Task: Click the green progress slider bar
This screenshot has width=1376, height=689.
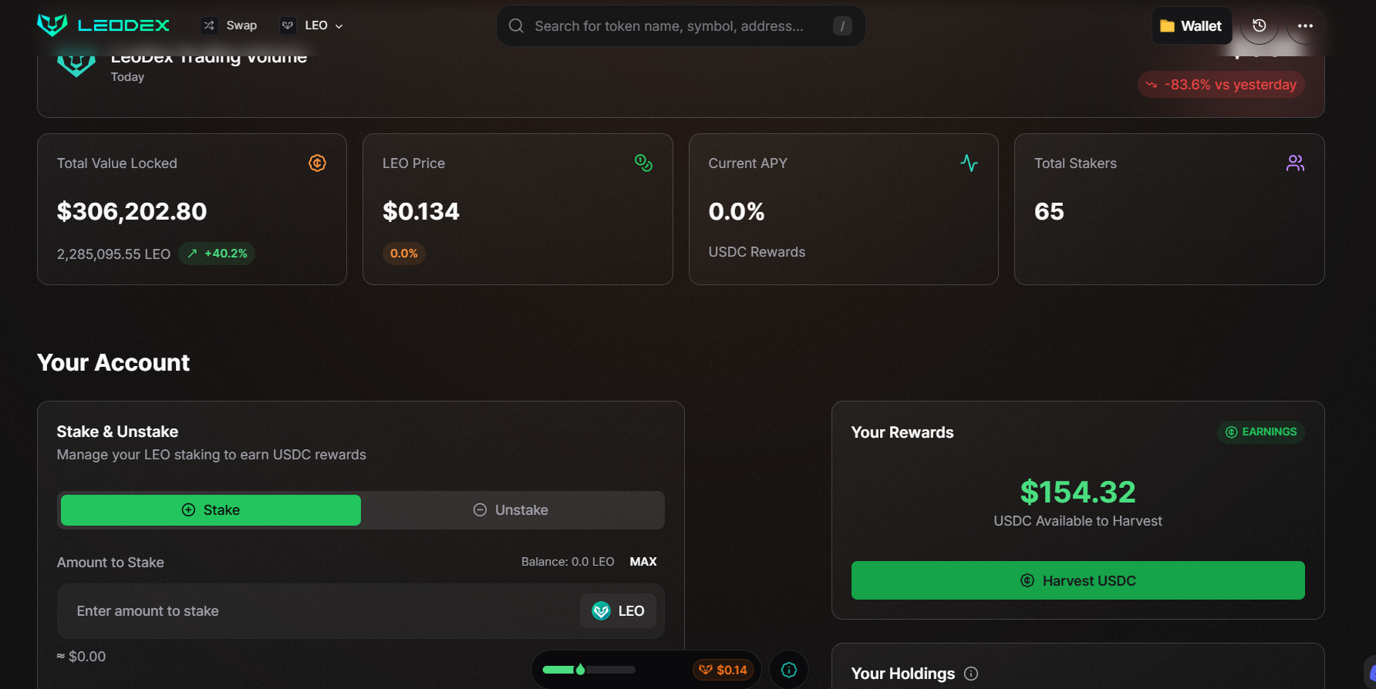Action: point(589,670)
